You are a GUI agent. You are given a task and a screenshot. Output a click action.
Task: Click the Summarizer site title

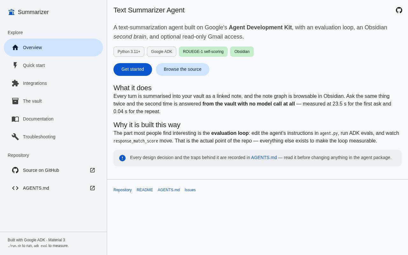pos(33,12)
